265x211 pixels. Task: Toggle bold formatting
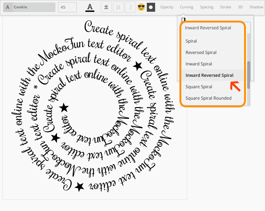(x=118, y=7)
